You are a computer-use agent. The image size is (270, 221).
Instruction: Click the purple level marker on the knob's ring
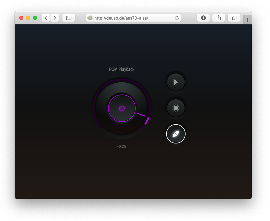pos(147,120)
